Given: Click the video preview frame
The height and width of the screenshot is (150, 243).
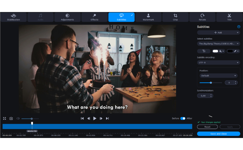Looking at the screenshot, I should tap(97, 69).
